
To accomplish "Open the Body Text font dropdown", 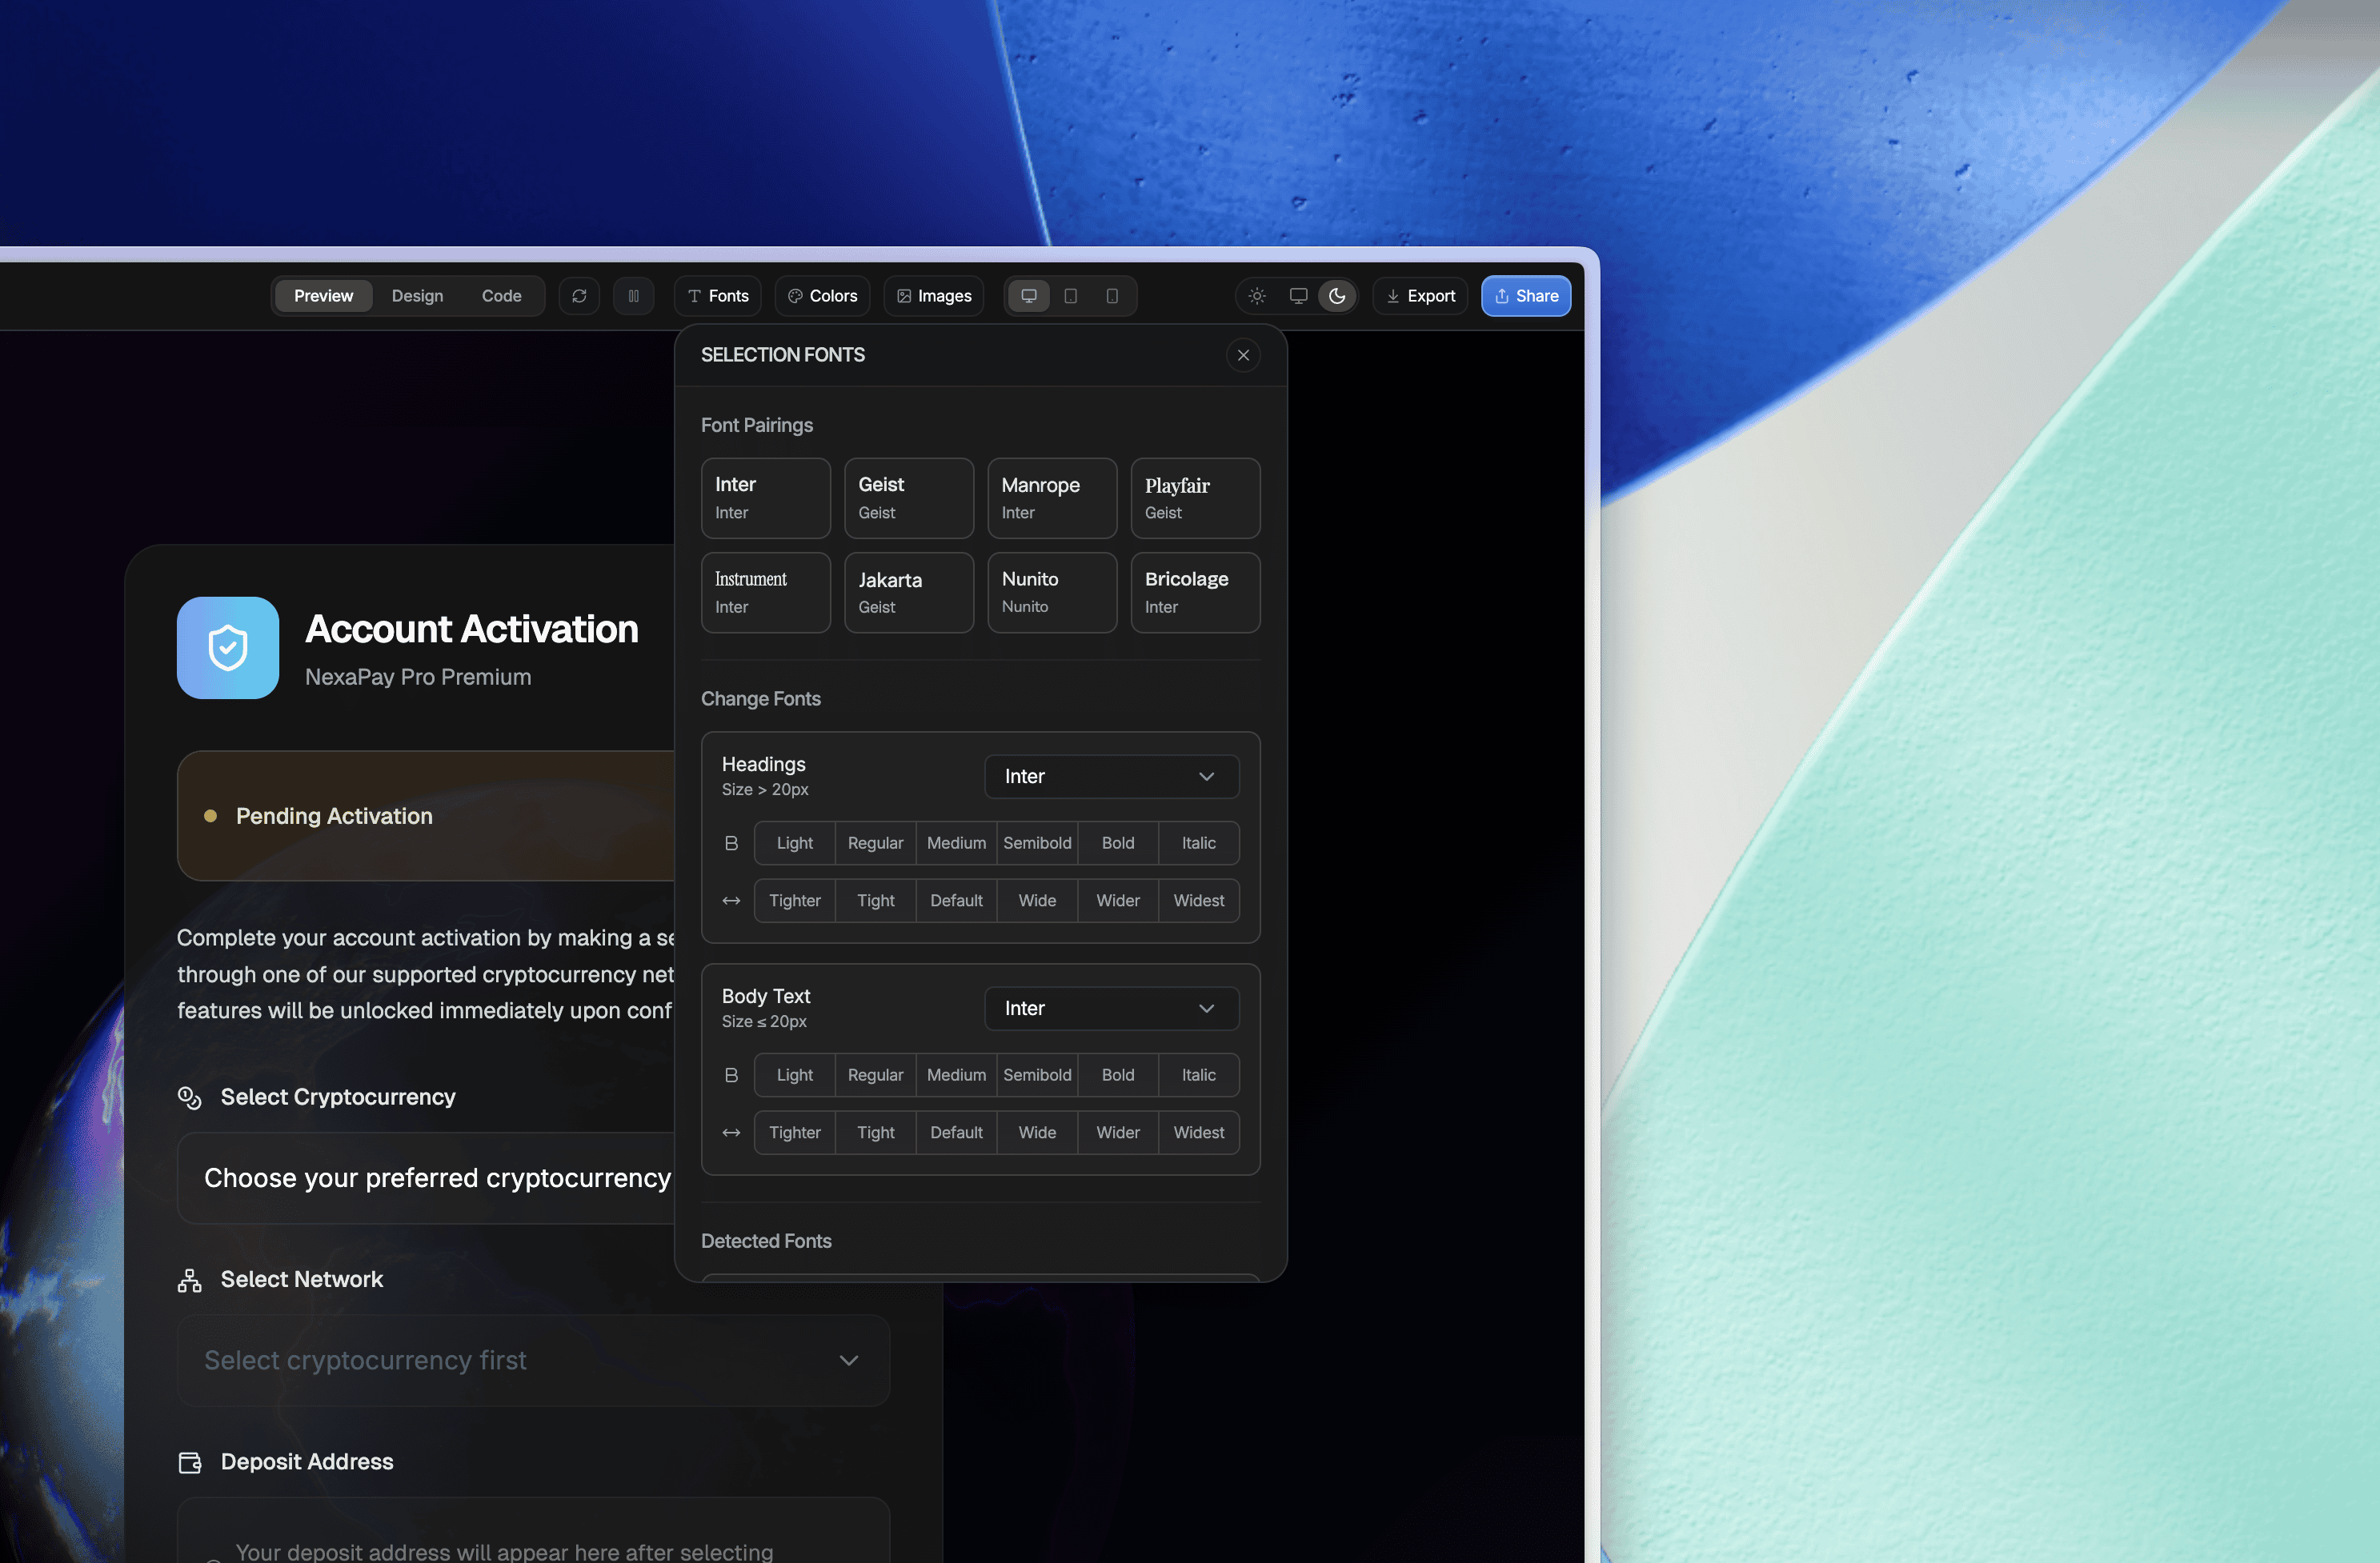I will coord(1112,1009).
